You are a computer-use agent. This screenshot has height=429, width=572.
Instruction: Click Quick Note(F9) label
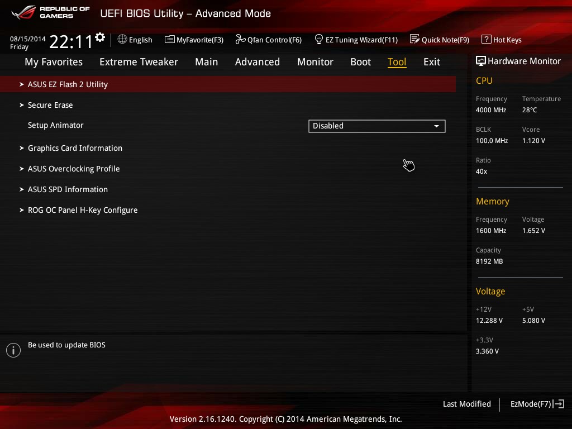coord(445,40)
